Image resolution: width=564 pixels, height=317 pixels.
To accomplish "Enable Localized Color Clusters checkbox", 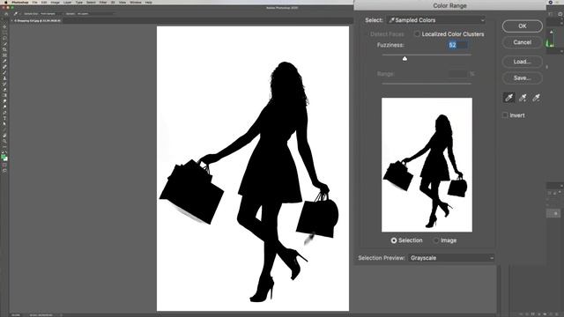I will (417, 34).
